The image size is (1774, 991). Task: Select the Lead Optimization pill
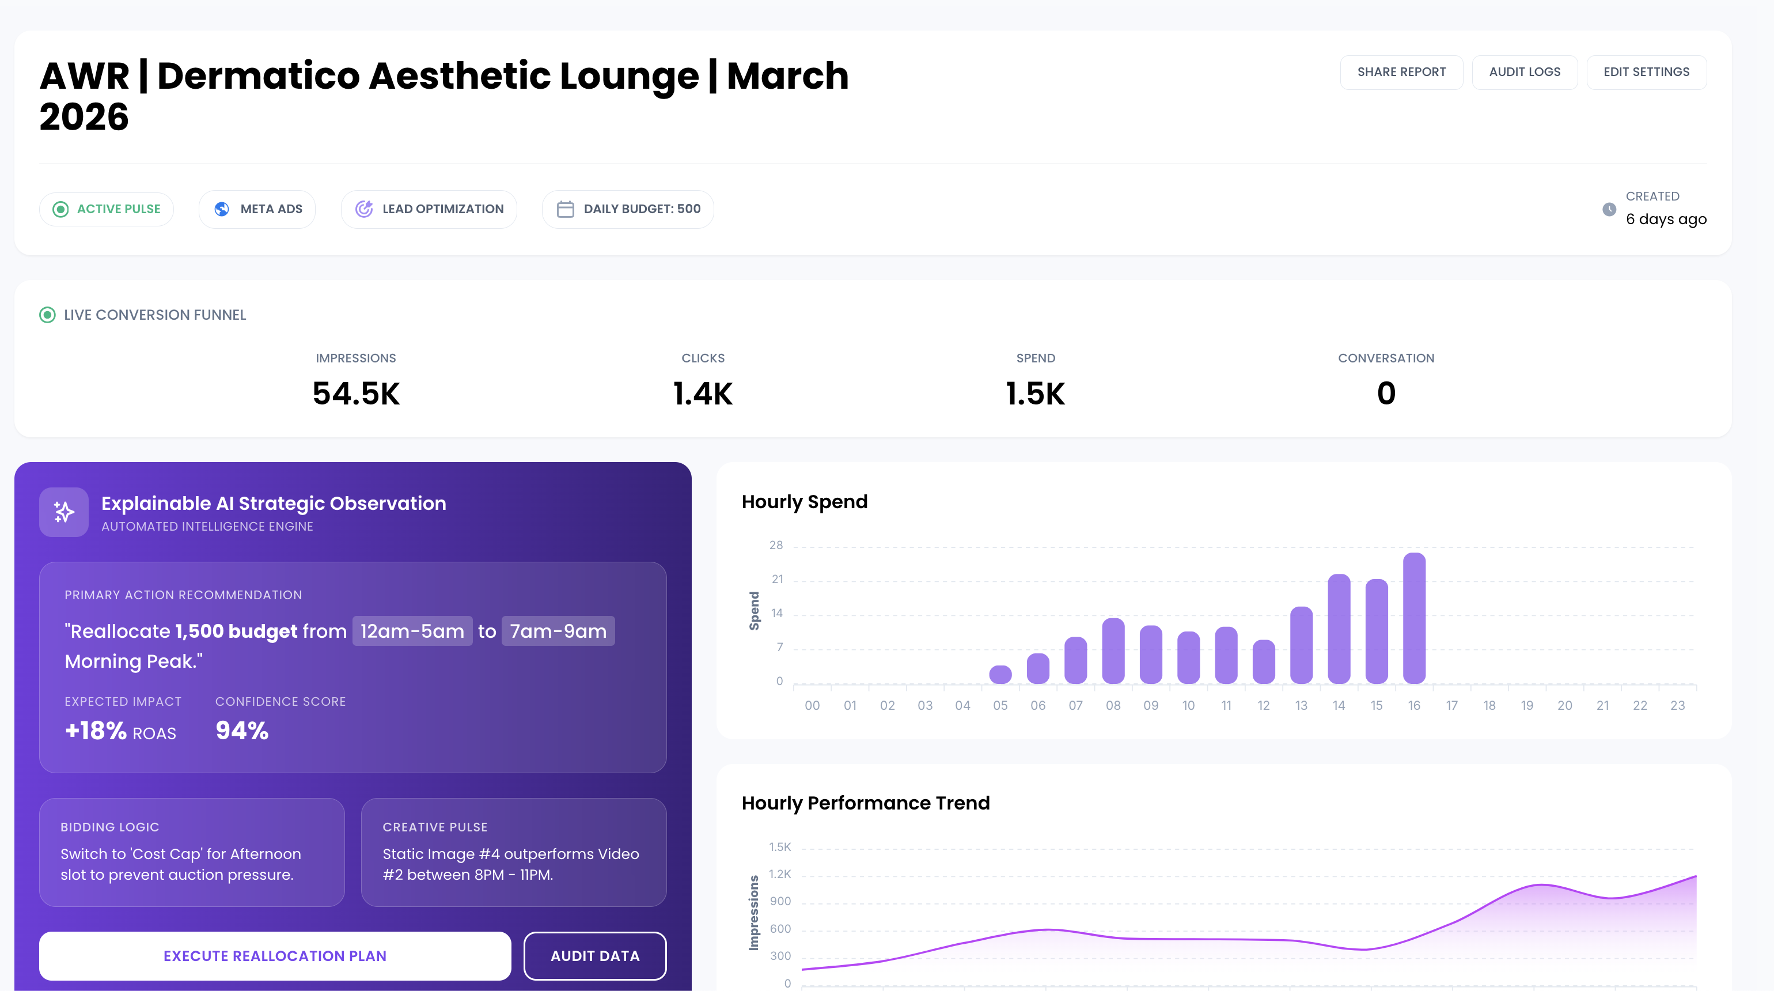pos(429,209)
